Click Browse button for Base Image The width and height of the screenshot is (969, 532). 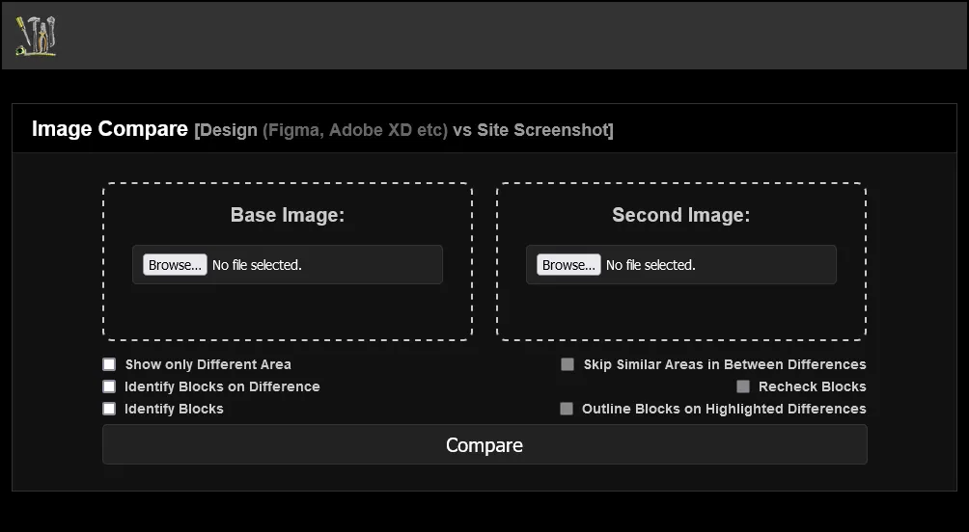coord(175,265)
